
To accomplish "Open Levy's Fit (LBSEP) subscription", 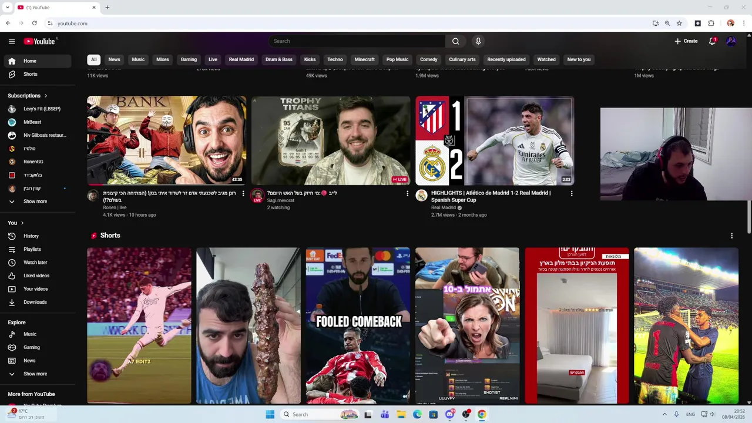I will pos(38,109).
